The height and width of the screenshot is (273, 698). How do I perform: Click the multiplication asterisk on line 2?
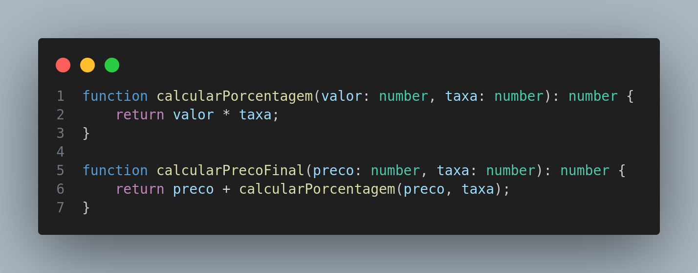click(226, 115)
